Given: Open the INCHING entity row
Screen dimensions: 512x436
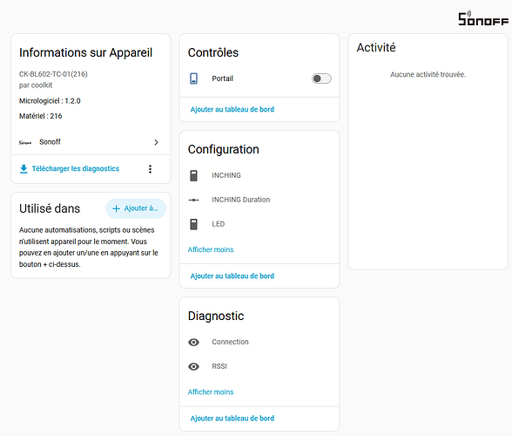Looking at the screenshot, I should point(259,175).
